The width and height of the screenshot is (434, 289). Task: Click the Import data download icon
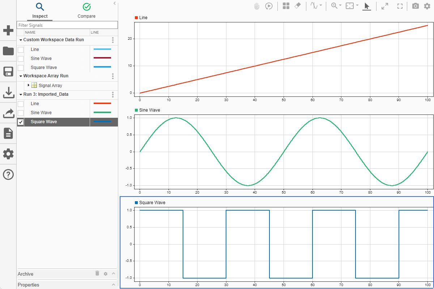point(8,92)
